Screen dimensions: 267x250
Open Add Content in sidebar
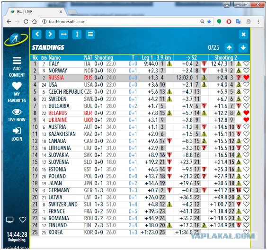17,67
